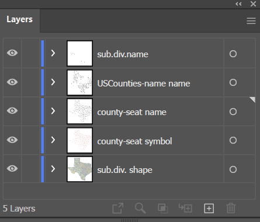The width and height of the screenshot is (260, 222).
Task: Expand the county-seat name layer
Action: click(53, 111)
